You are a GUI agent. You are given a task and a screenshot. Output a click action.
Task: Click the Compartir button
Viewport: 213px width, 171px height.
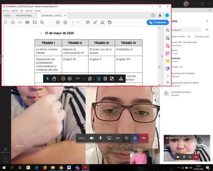pos(158,22)
